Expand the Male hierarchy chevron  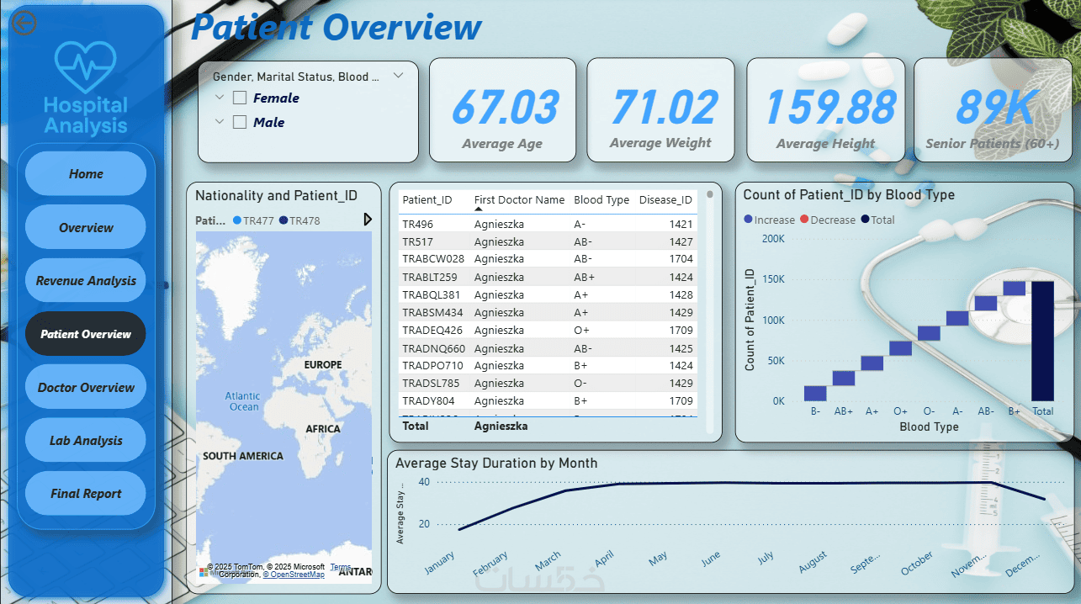220,122
